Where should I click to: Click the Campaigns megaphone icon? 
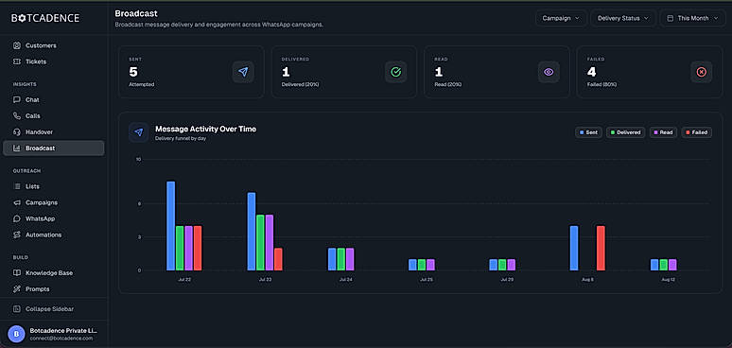coord(17,202)
